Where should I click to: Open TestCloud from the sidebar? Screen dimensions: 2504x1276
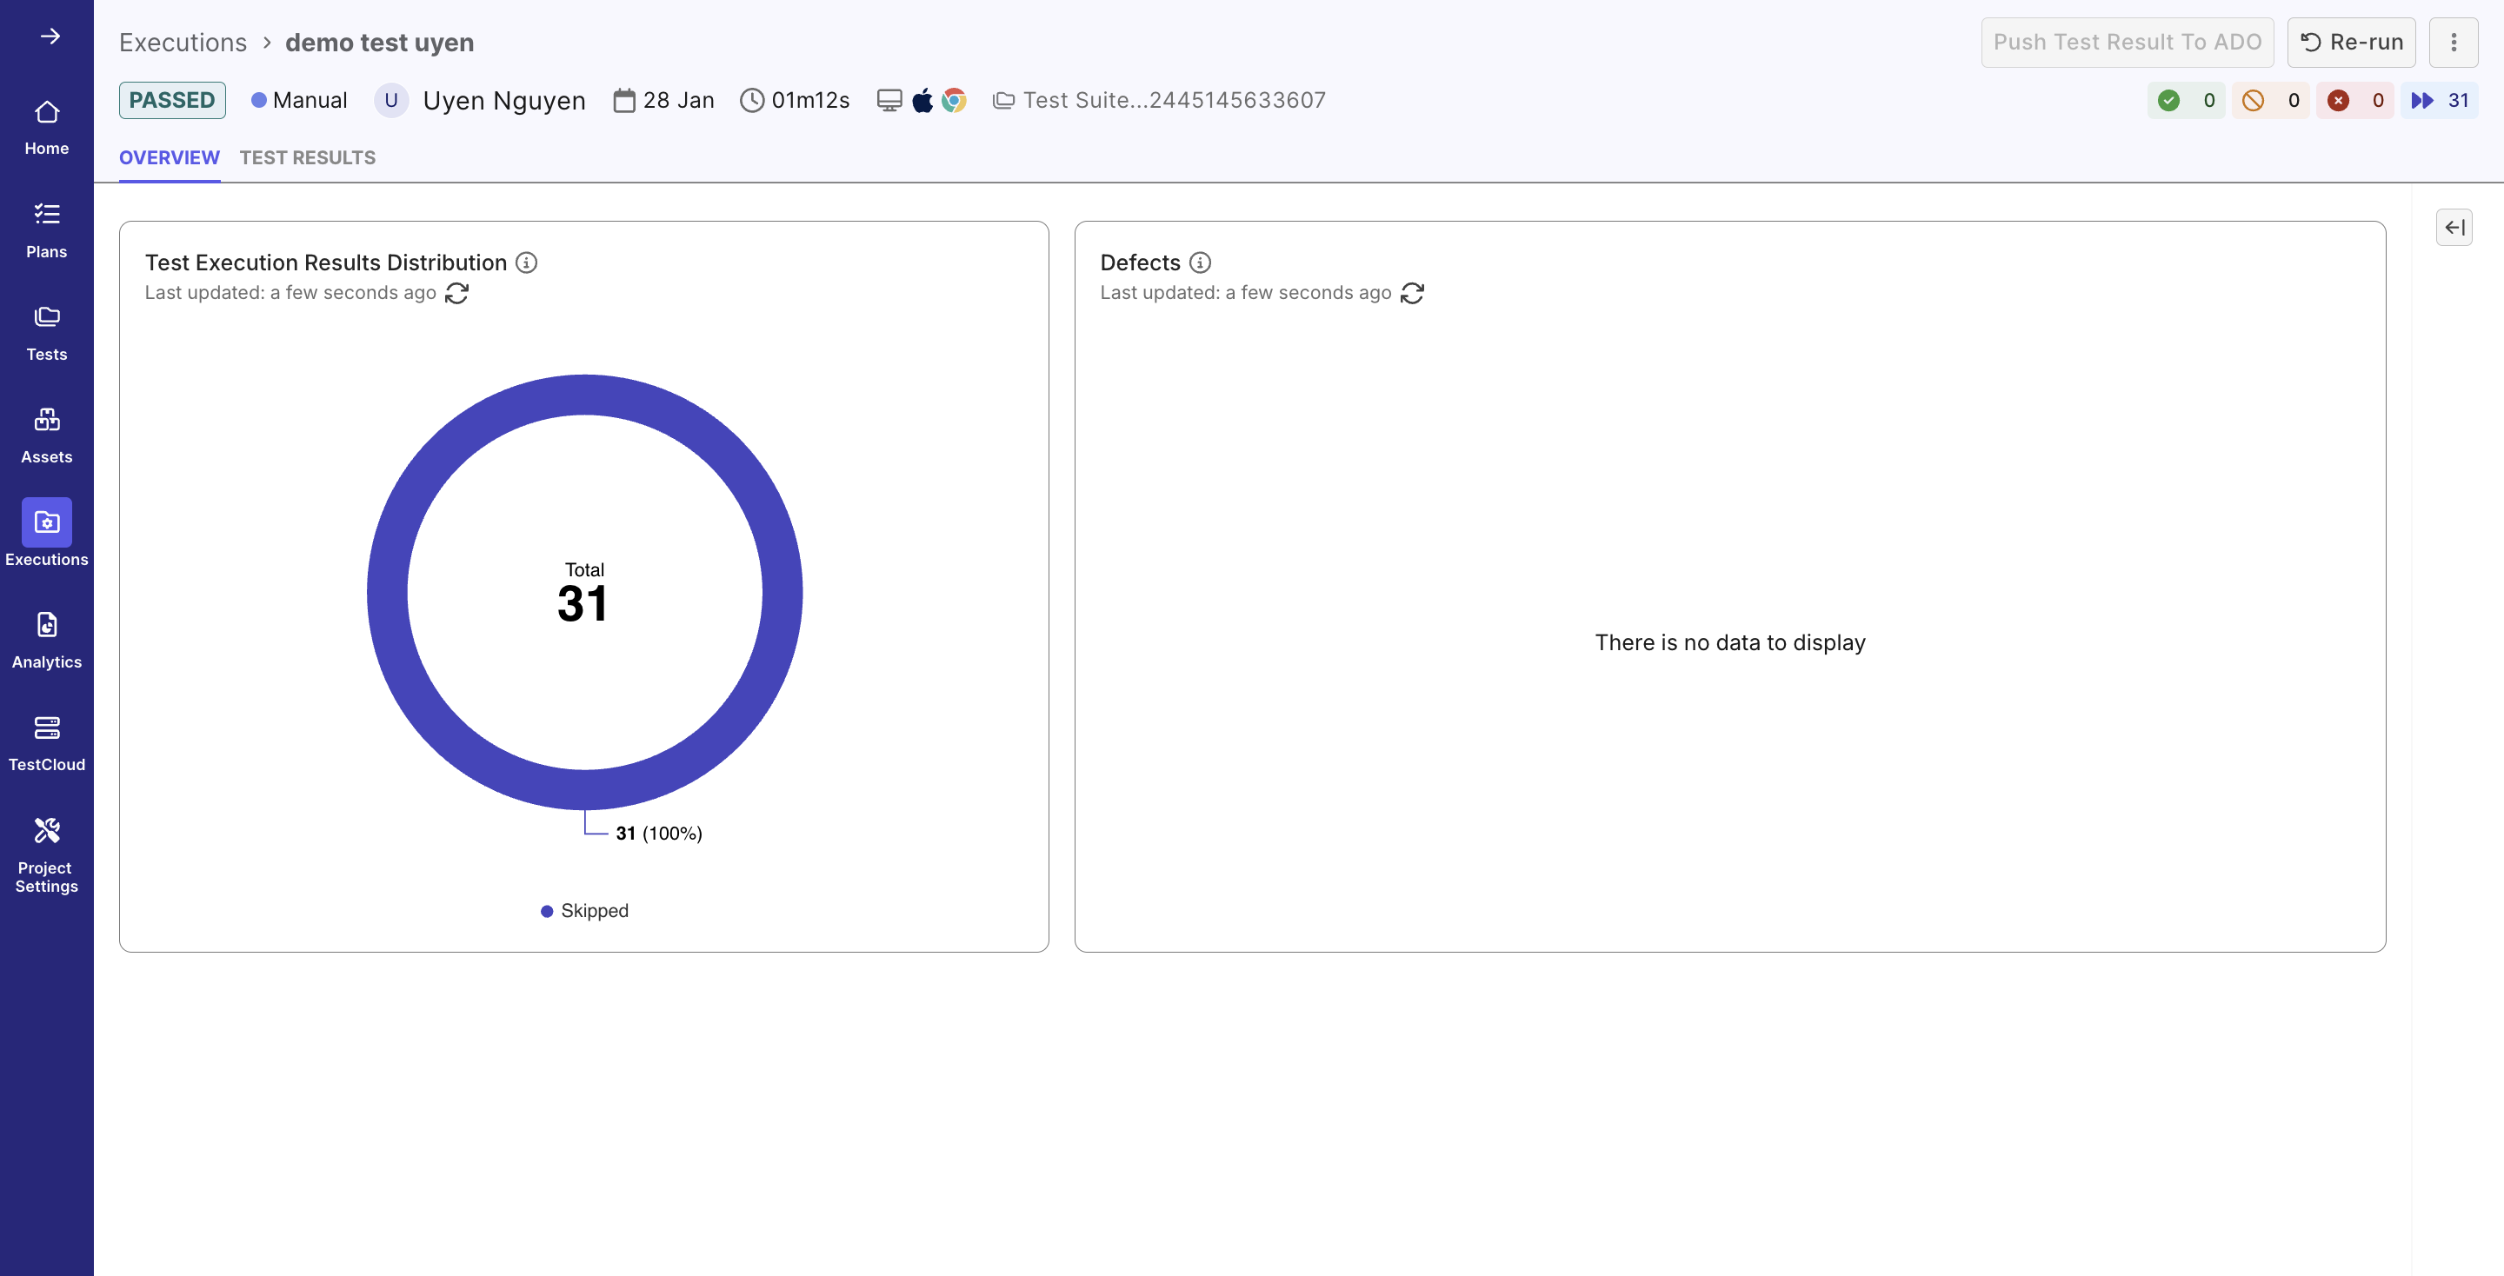point(47,727)
